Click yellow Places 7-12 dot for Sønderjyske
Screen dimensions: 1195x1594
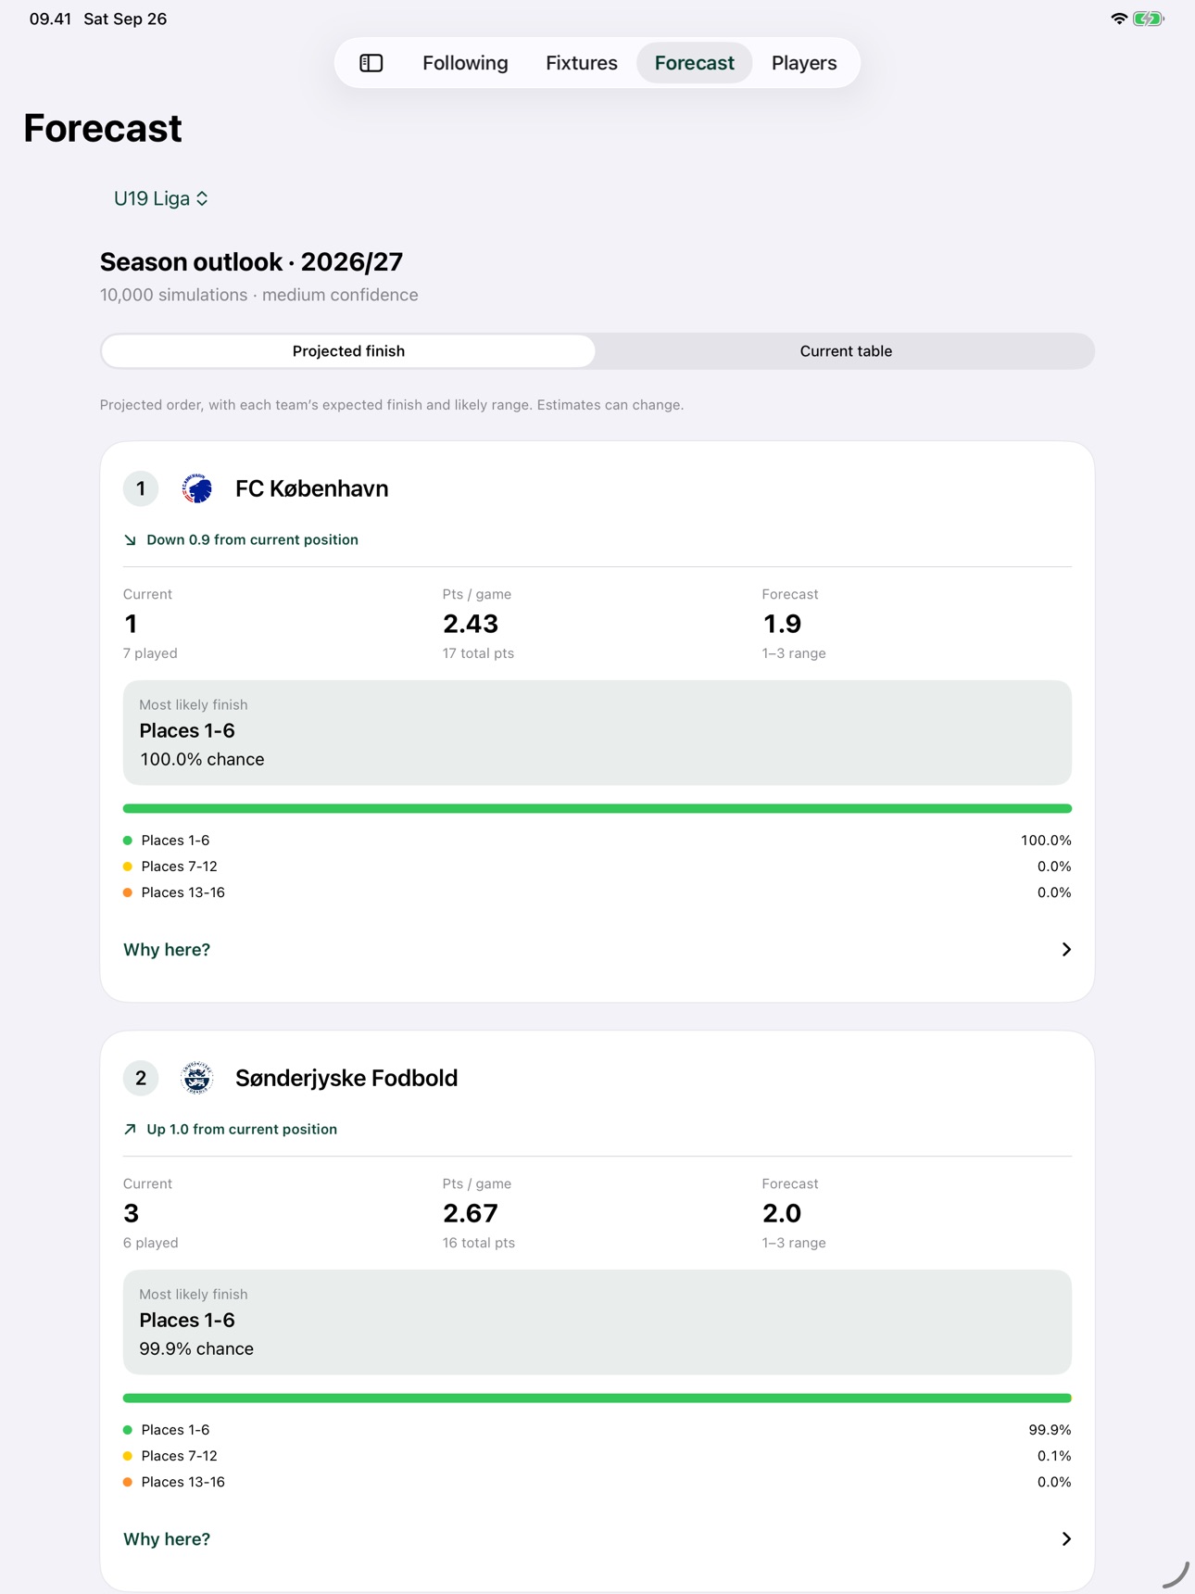tap(128, 1456)
